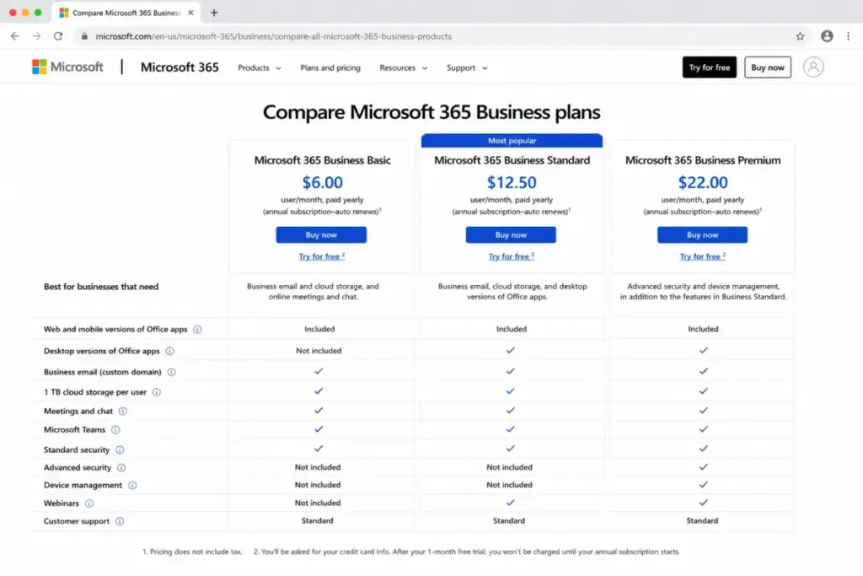Click Microsoft 365 Business Premium title
This screenshot has width=863, height=576.
[703, 160]
